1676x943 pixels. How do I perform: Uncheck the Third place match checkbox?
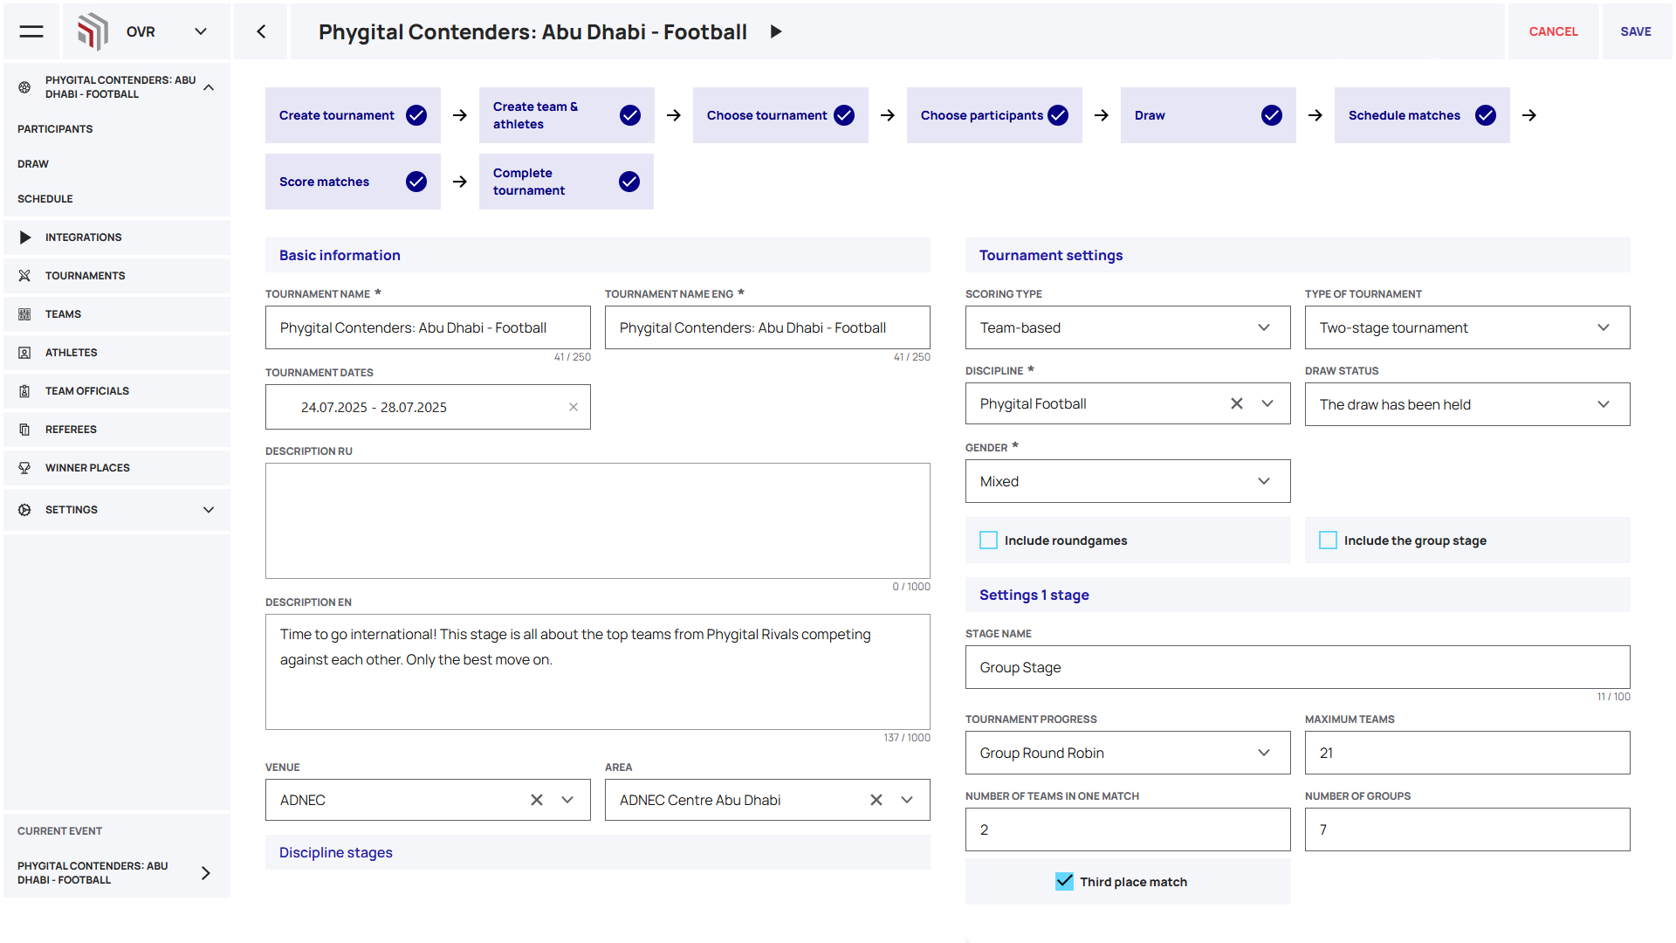point(1064,882)
